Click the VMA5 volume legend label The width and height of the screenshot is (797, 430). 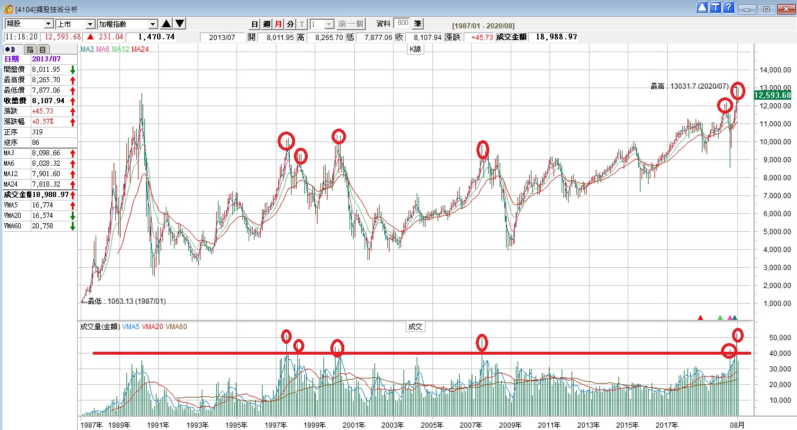click(131, 327)
